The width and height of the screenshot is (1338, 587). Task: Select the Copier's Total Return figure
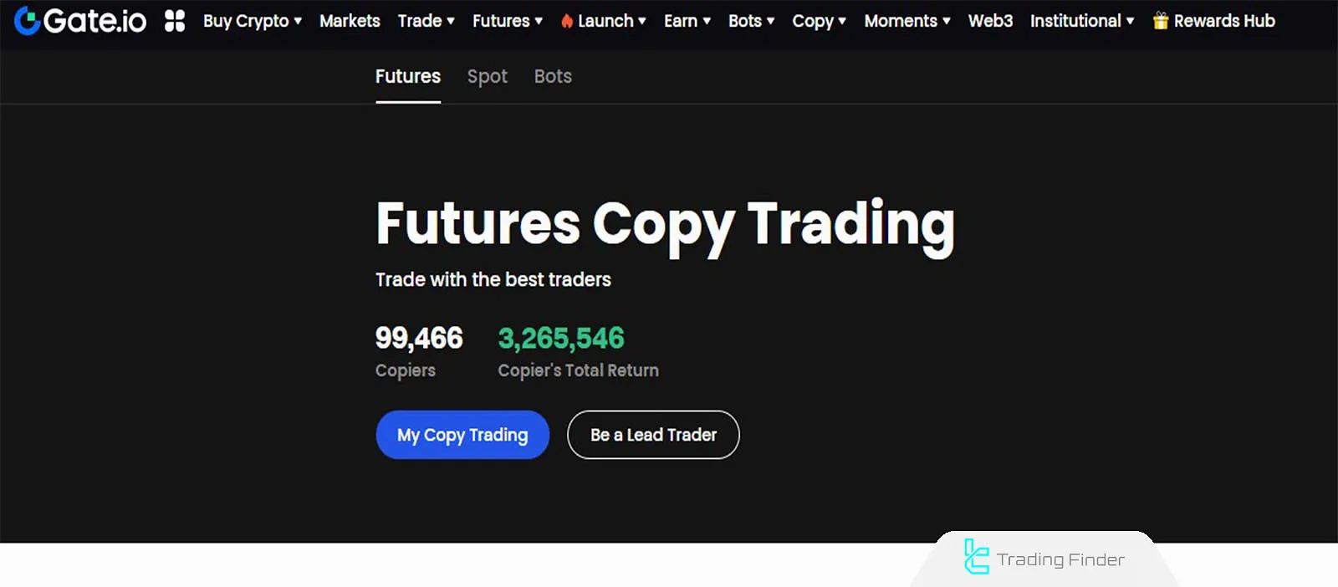pos(561,338)
